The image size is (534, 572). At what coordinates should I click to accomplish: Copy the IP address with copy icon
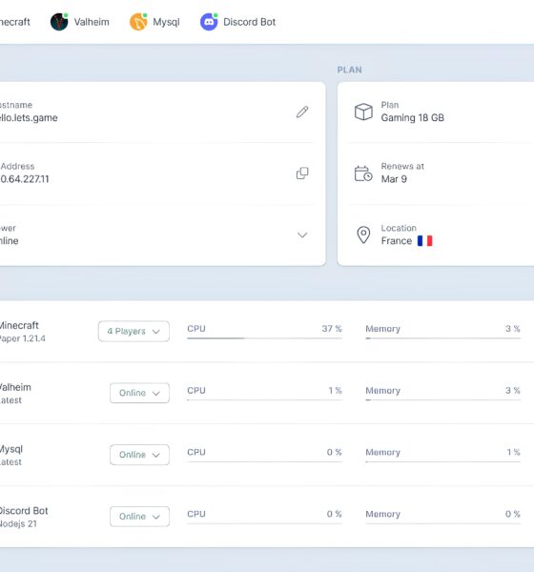[302, 174]
